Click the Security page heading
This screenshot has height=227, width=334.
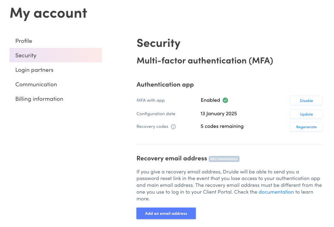[x=158, y=43]
